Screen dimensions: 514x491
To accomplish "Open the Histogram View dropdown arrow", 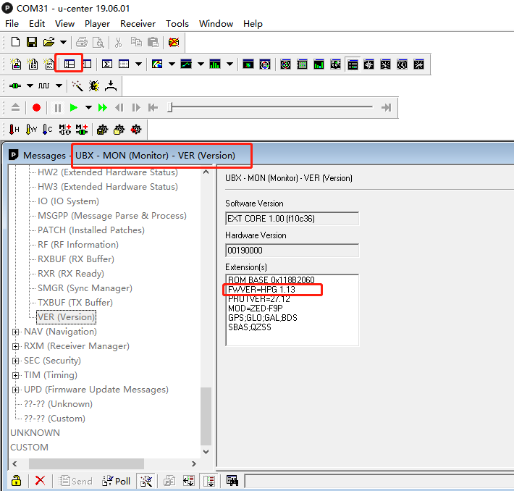I will 229,64.
